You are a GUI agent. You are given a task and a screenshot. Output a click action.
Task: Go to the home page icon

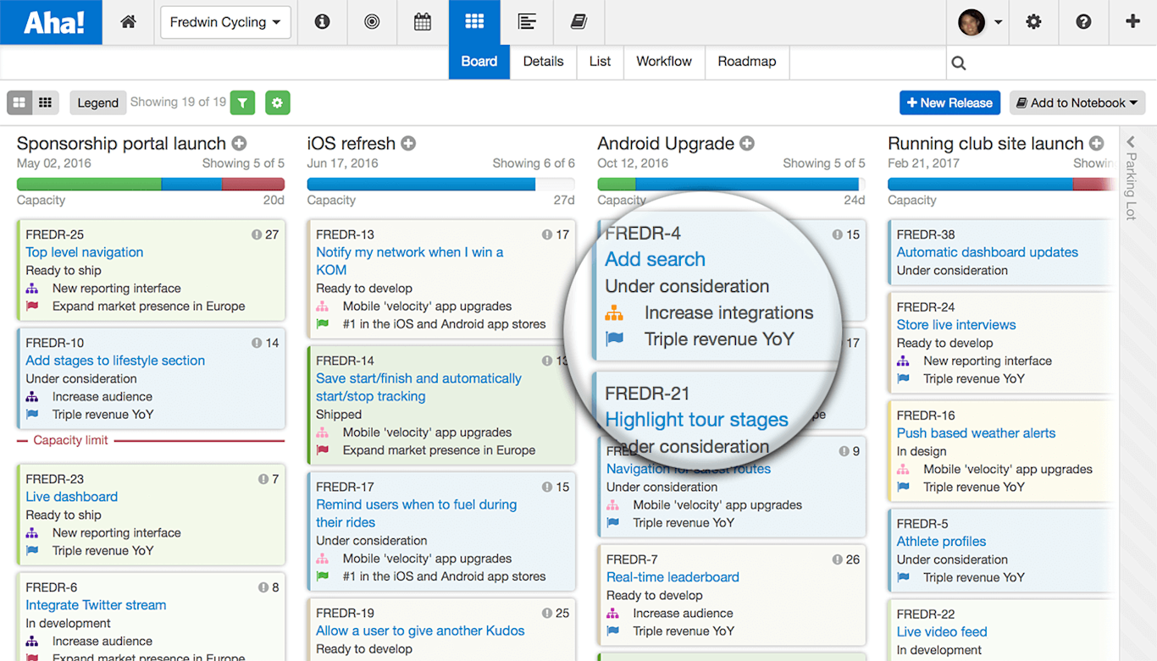129,23
